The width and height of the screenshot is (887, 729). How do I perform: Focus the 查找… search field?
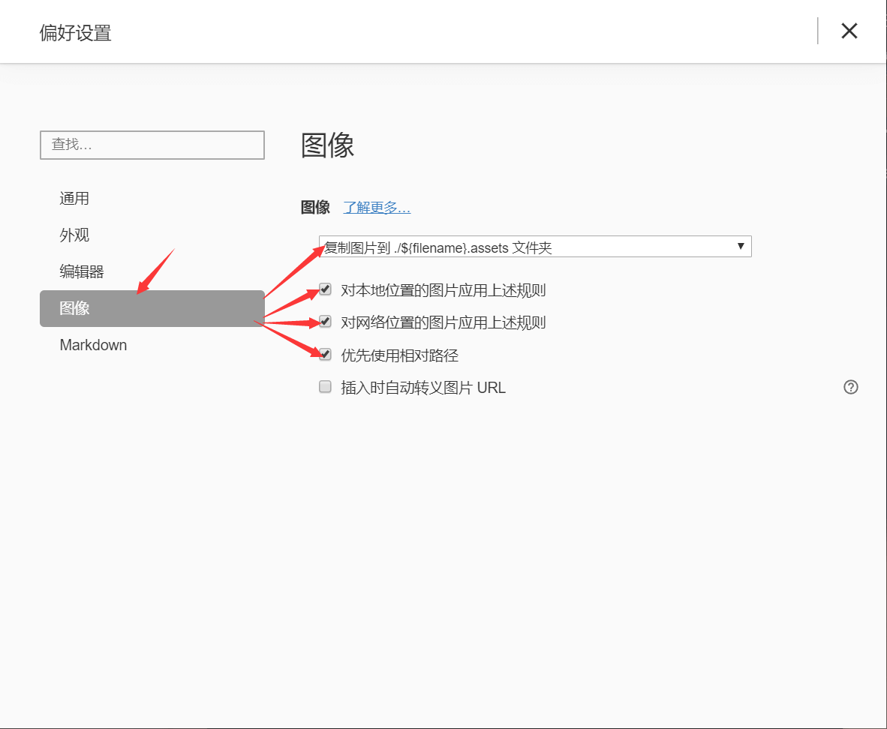(152, 145)
